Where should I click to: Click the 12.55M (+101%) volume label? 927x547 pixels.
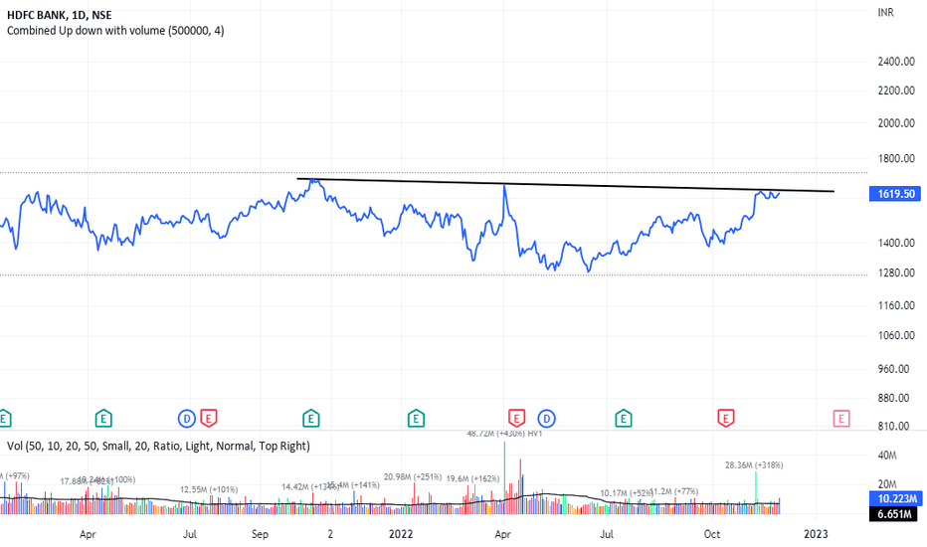tap(209, 489)
